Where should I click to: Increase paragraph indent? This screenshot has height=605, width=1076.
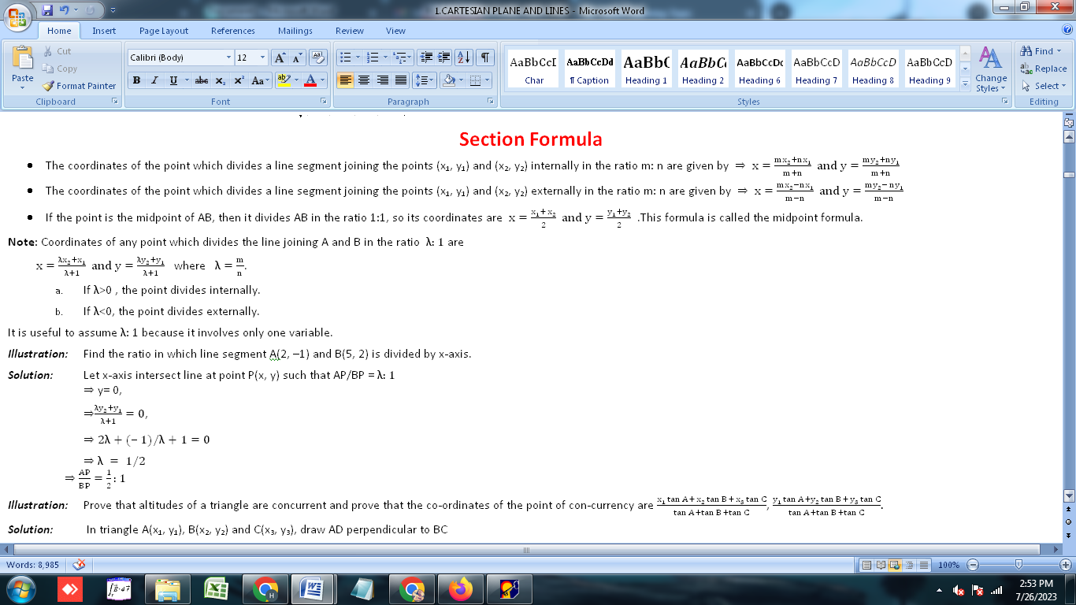pos(444,58)
